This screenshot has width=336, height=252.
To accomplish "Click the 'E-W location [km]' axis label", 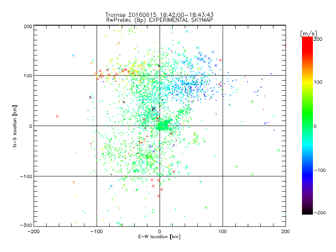I will [159, 236].
